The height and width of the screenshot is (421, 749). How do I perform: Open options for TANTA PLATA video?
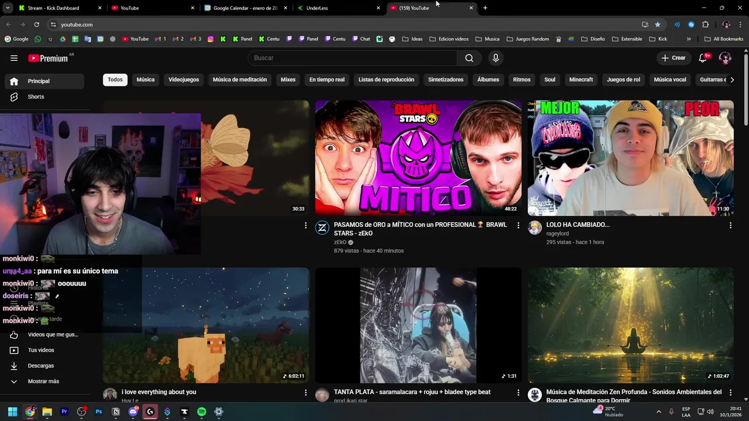tap(518, 392)
